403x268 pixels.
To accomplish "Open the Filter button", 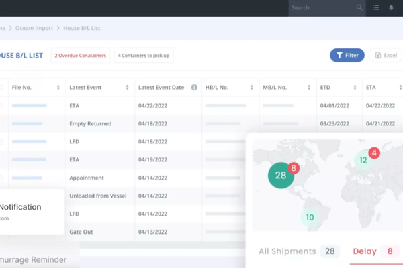I will coord(347,55).
